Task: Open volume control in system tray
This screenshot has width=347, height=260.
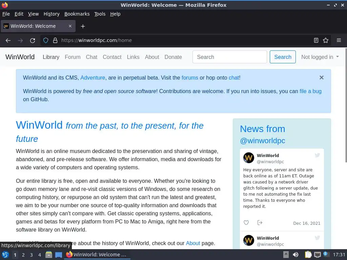Action: 295,255
